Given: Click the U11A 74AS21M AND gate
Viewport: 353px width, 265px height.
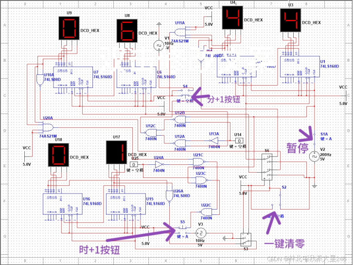Looking at the screenshot, I should pyautogui.click(x=180, y=33).
